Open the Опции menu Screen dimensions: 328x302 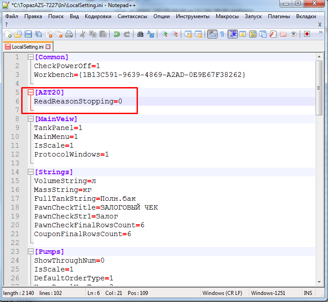pos(161,16)
